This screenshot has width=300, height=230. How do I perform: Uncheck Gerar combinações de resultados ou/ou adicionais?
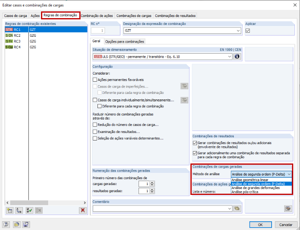[195, 143]
